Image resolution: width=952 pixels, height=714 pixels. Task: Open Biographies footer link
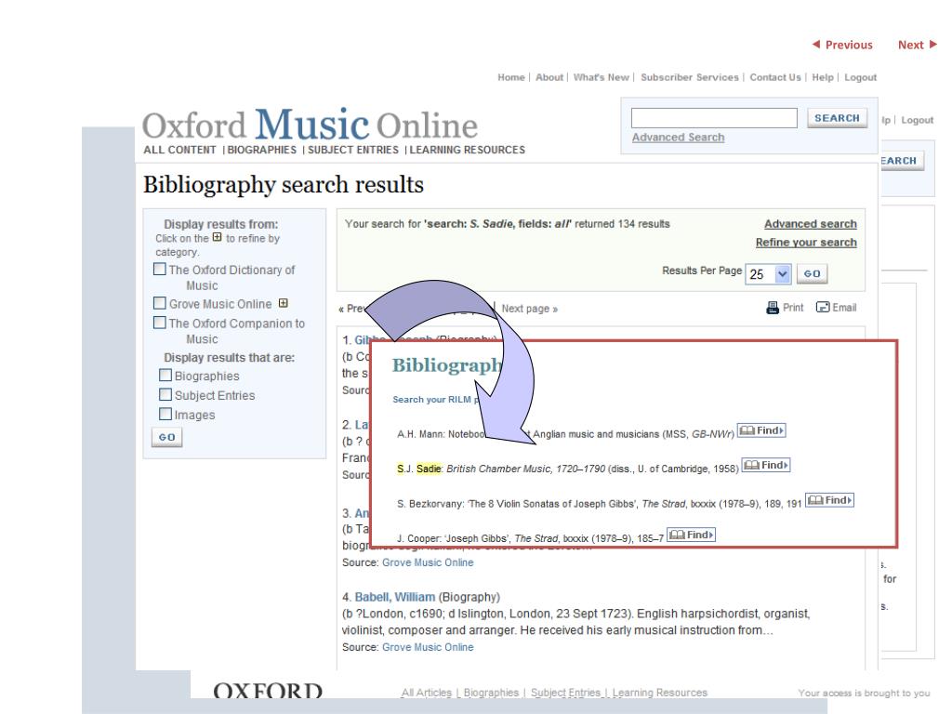point(491,693)
